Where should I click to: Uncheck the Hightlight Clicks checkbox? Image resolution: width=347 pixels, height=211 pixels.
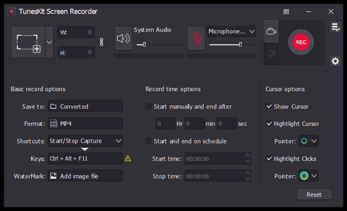[x=269, y=159]
